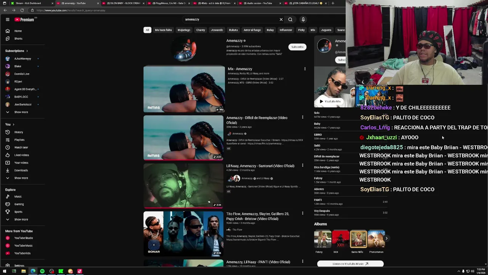Screen dimensions: 488x275
Task: Open File Explorer from the taskbar
Action: 23,271
